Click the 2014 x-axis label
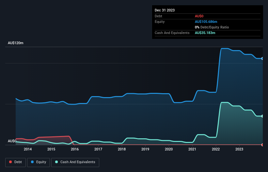 [x=28, y=149]
